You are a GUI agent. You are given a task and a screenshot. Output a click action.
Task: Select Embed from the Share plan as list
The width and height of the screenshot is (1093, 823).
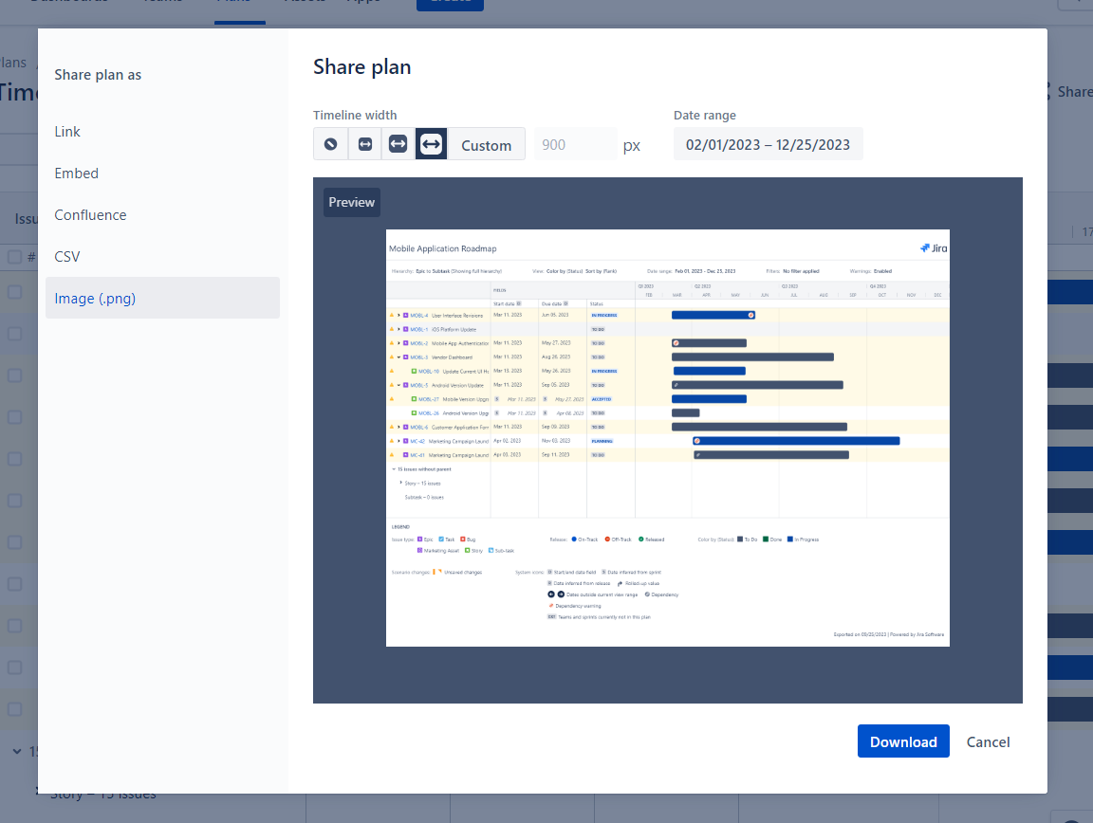click(76, 173)
